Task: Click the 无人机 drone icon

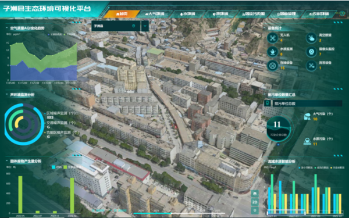Action: click(272, 38)
